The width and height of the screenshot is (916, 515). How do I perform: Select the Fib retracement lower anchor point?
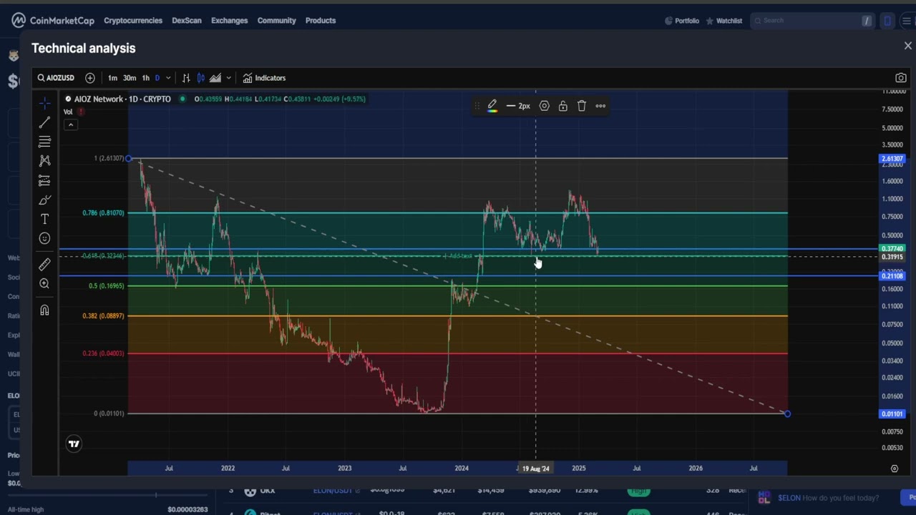coord(787,413)
